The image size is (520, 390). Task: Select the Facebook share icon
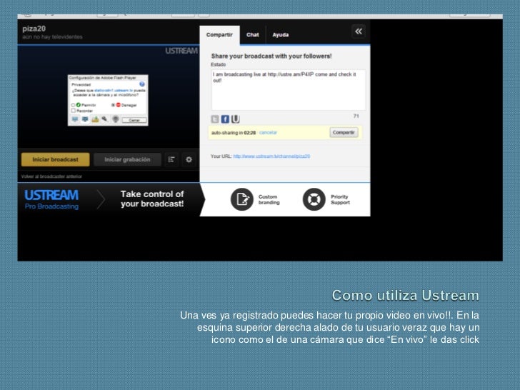[x=225, y=119]
